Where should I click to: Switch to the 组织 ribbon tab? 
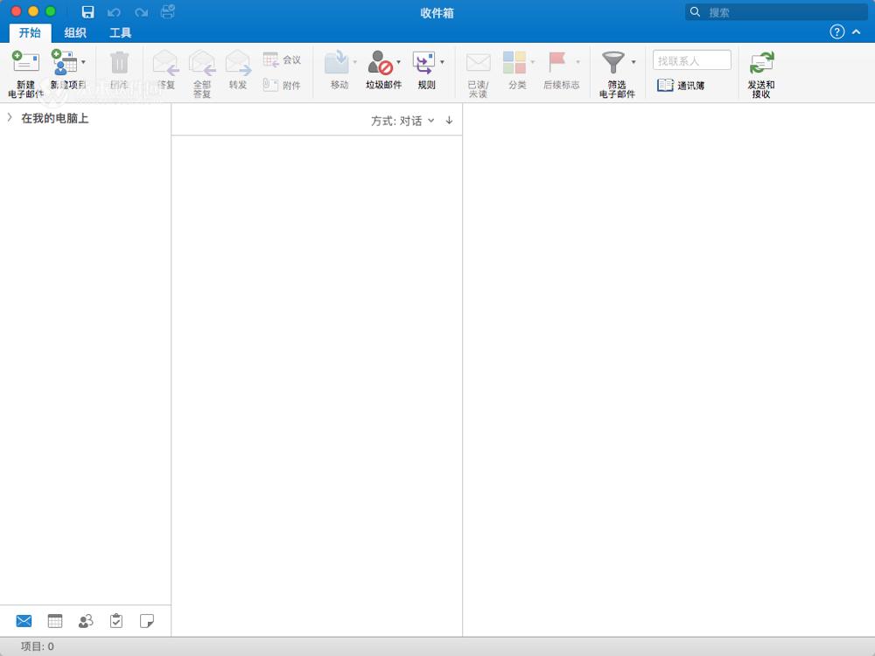click(75, 32)
